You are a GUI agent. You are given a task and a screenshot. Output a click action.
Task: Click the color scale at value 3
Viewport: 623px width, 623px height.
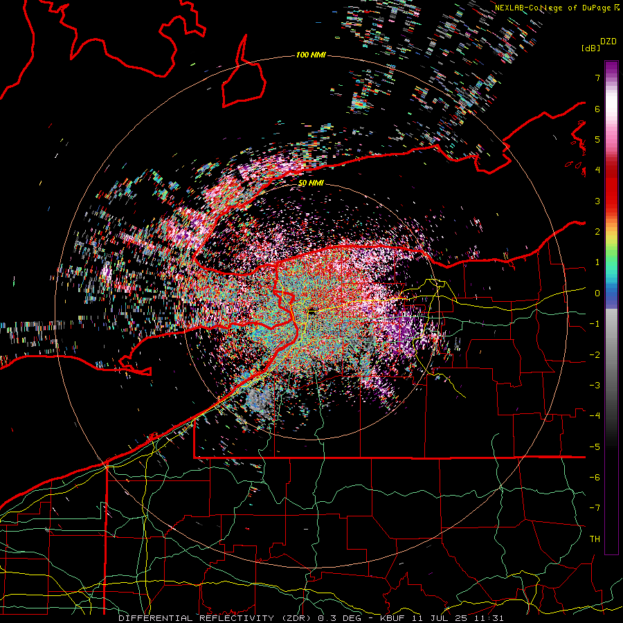[x=611, y=201]
